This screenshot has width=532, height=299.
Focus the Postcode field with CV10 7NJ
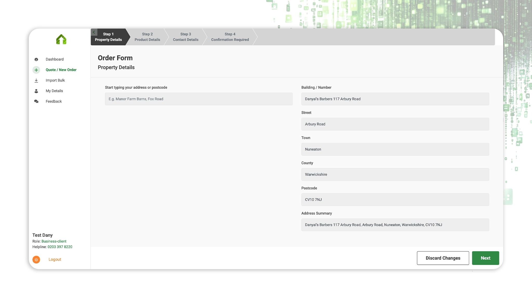(395, 200)
